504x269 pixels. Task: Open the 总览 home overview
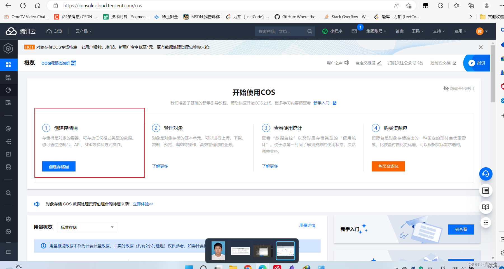55,31
